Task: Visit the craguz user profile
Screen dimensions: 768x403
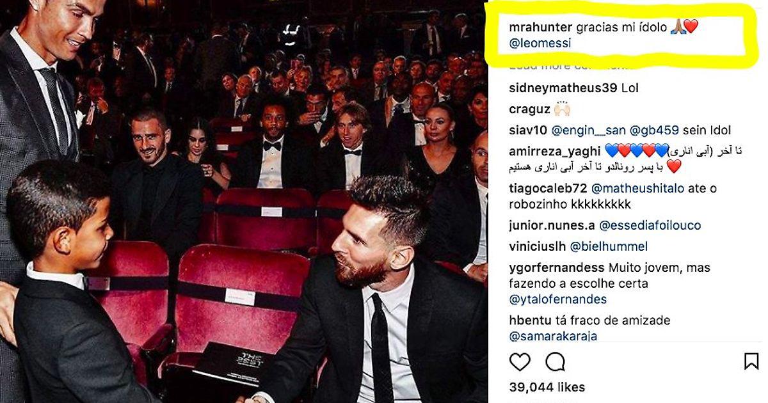Action: tap(529, 109)
